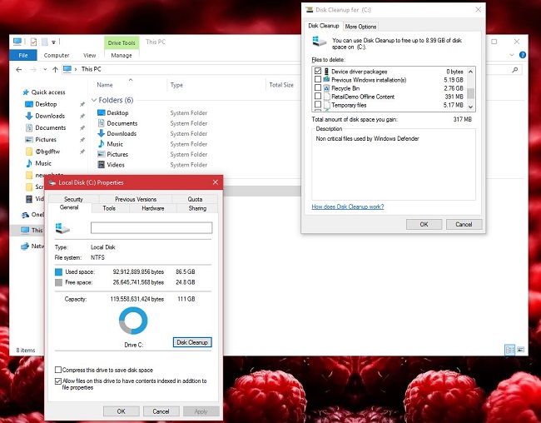The width and height of the screenshot is (541, 423).
Task: Tick RetailDemo Offline Content checkbox
Action: [318, 96]
